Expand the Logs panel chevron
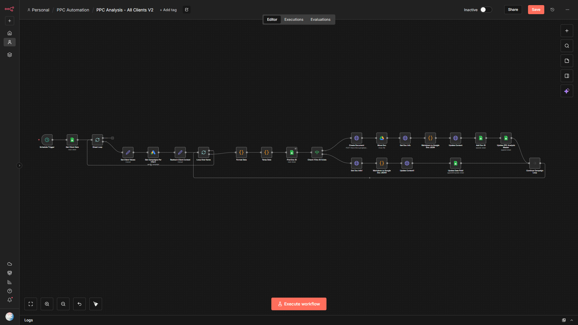This screenshot has width=578, height=325. [572, 320]
